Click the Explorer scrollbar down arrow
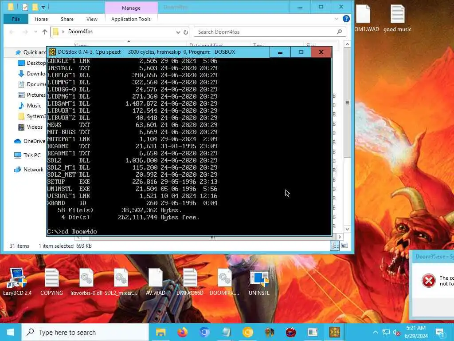Image resolution: width=454 pixels, height=341 pixels. [x=348, y=229]
